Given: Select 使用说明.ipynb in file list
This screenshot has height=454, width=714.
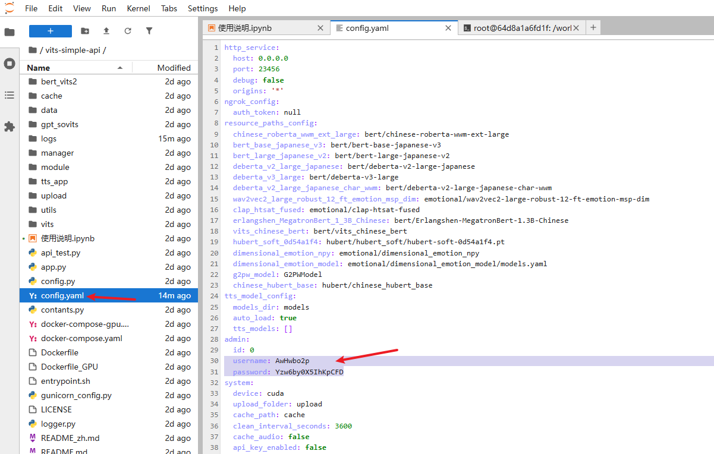Looking at the screenshot, I should 109,238.
